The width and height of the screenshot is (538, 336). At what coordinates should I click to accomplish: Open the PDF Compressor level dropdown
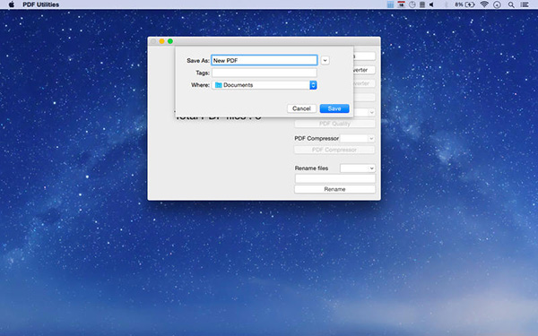point(357,139)
